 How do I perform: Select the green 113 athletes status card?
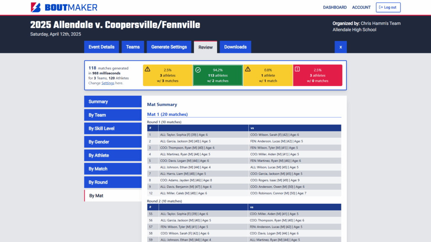tap(218, 76)
